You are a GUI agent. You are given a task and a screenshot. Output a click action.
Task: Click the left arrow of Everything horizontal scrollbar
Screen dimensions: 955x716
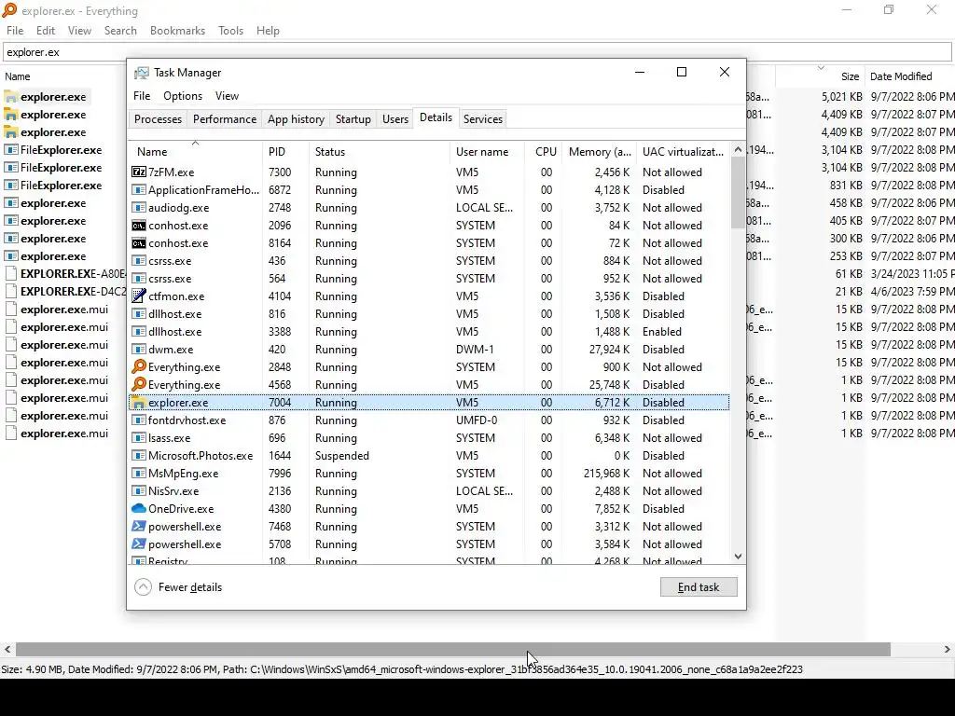7,649
